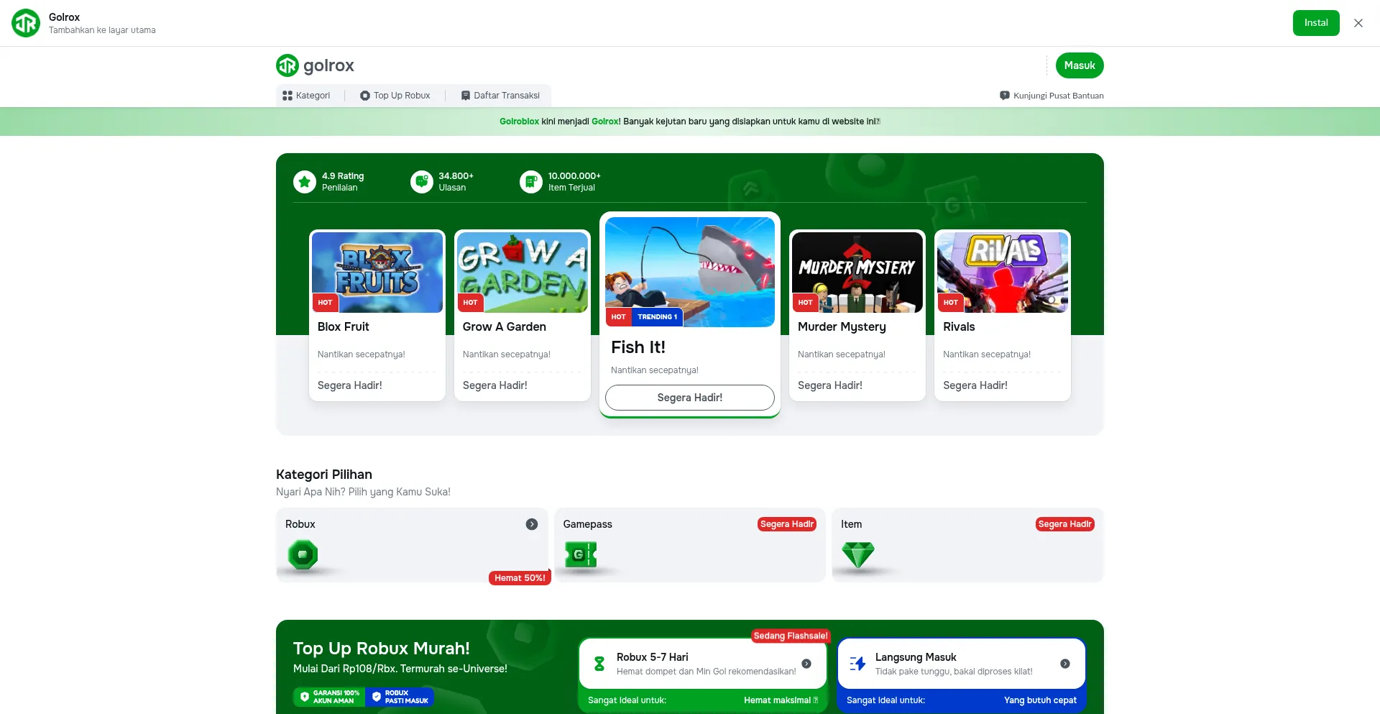1380x714 pixels.
Task: Select the Grow A Garden title text
Action: click(x=505, y=326)
